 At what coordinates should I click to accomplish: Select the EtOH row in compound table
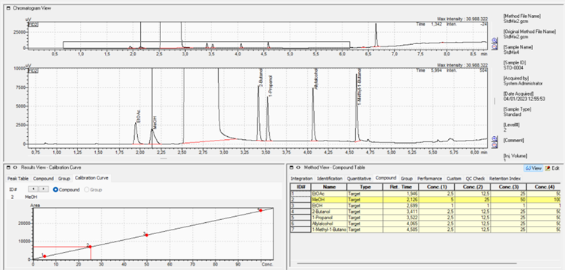click(425, 205)
